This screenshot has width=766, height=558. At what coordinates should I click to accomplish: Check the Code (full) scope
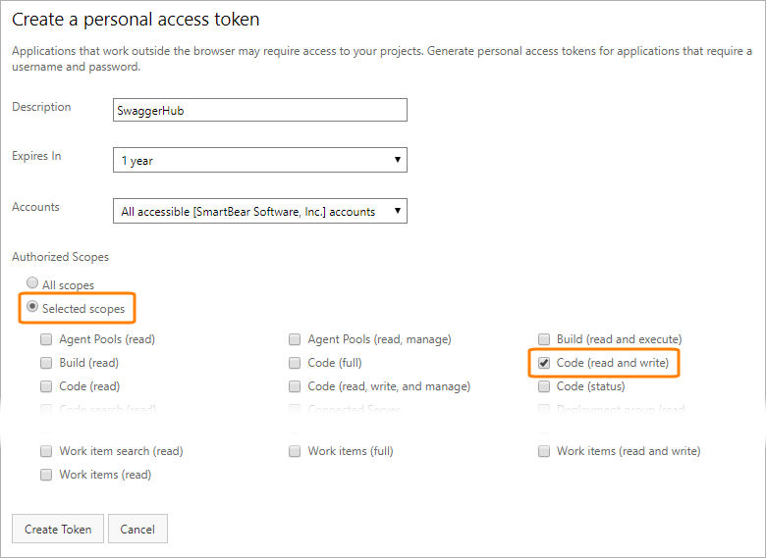295,363
